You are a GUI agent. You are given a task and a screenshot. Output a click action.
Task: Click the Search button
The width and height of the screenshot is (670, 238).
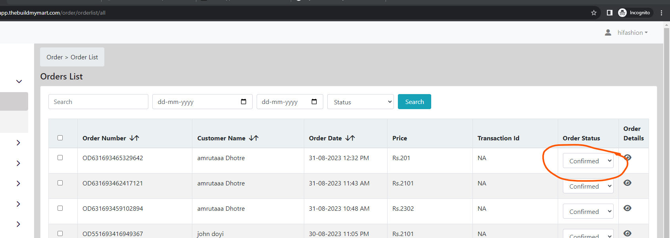(415, 102)
